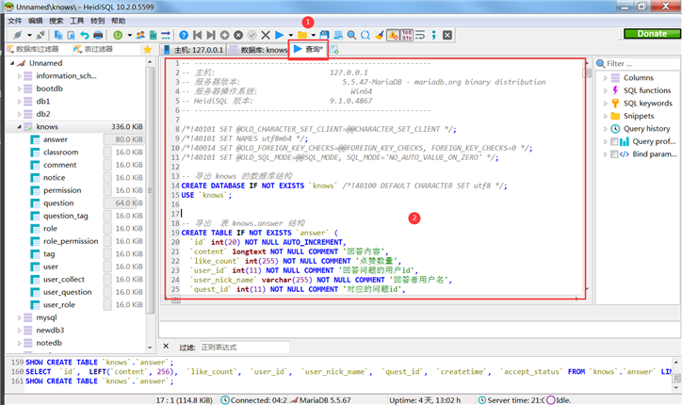Viewport: 682px width, 405px height.
Task: Expand the SQL functions helper node
Action: click(x=605, y=90)
